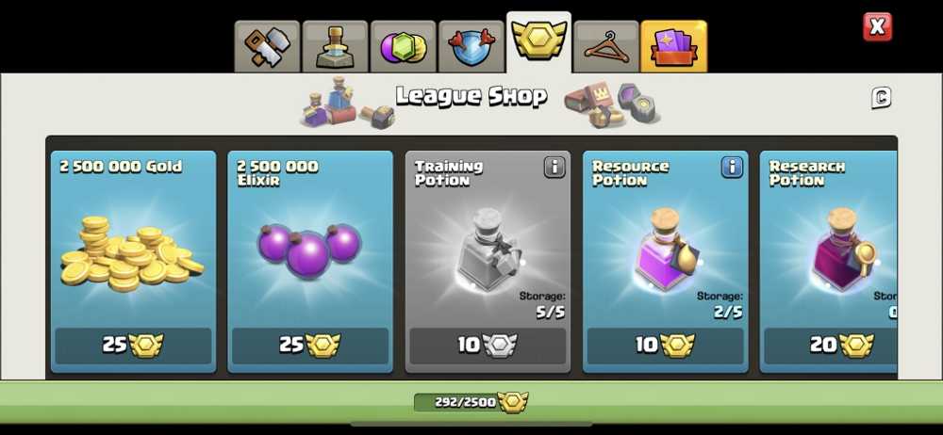Open the potion flask shop tab

click(335, 47)
